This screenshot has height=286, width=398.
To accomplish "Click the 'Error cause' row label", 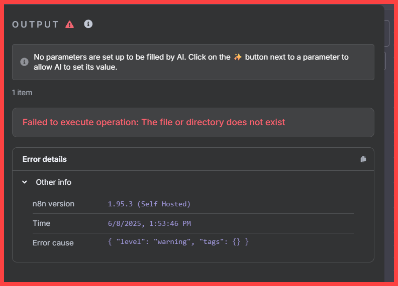I will coord(53,243).
